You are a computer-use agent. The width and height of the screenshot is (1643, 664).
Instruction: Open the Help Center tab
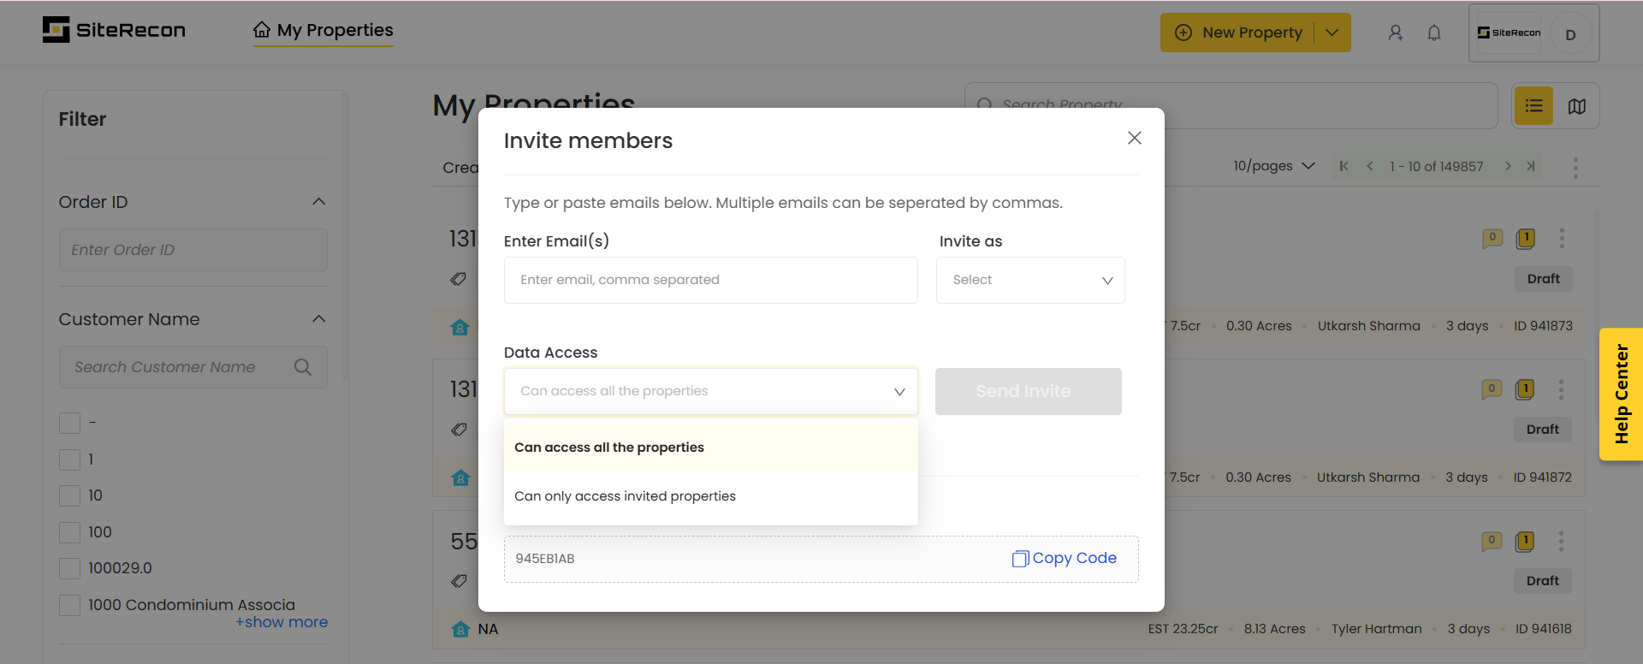(1621, 394)
